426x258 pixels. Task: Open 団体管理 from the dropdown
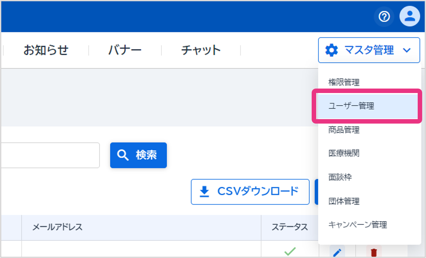[344, 201]
